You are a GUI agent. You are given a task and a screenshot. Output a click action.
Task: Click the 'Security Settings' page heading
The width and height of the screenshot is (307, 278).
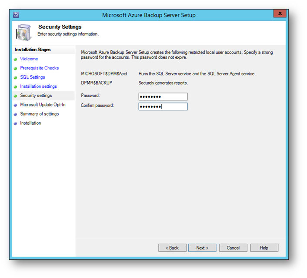point(60,27)
